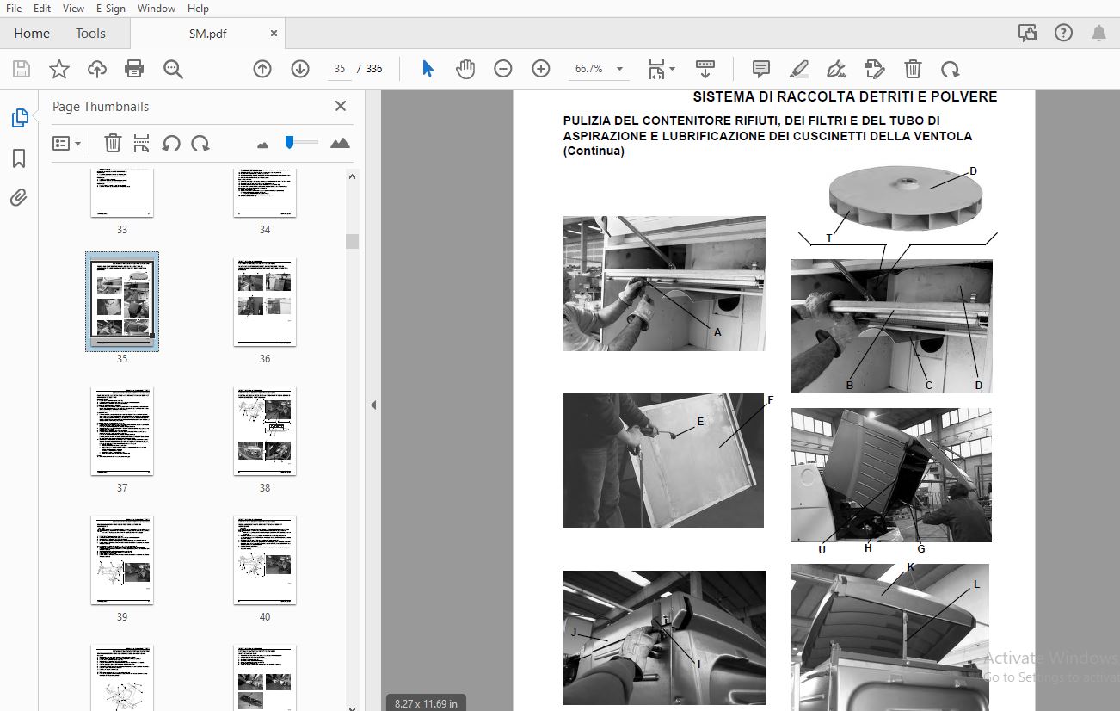Click the thumbnails panel scrollbar handle
The width and height of the screenshot is (1120, 711).
352,241
